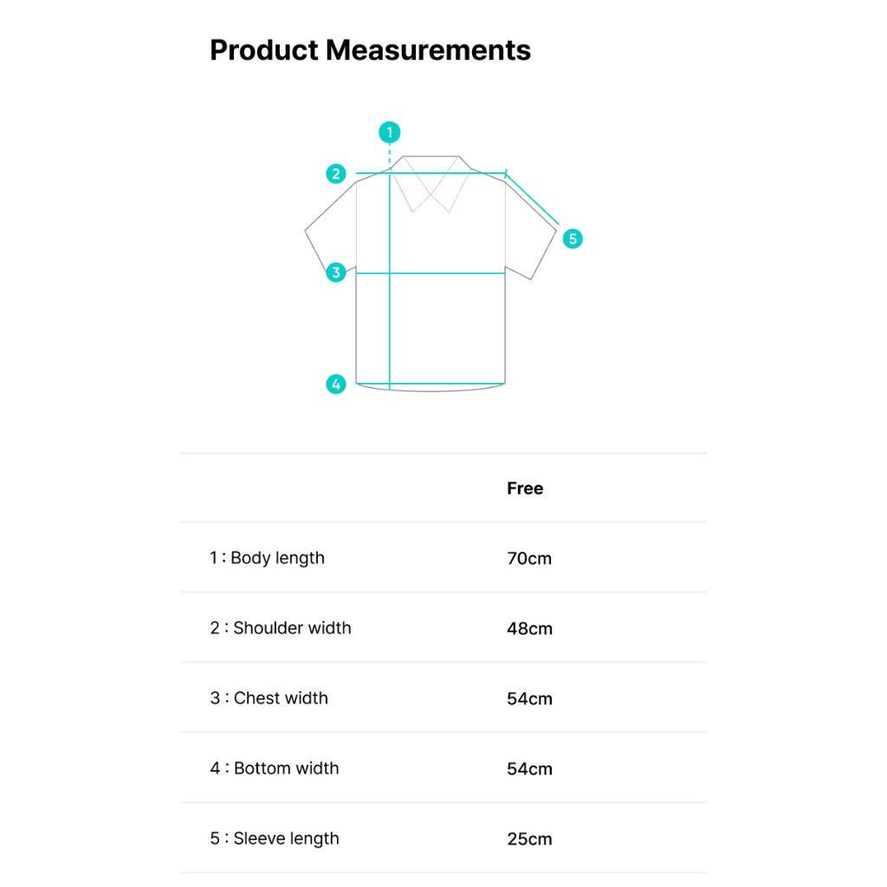Click the Product Measurements heading
Screen dimensions: 887x887
(370, 50)
